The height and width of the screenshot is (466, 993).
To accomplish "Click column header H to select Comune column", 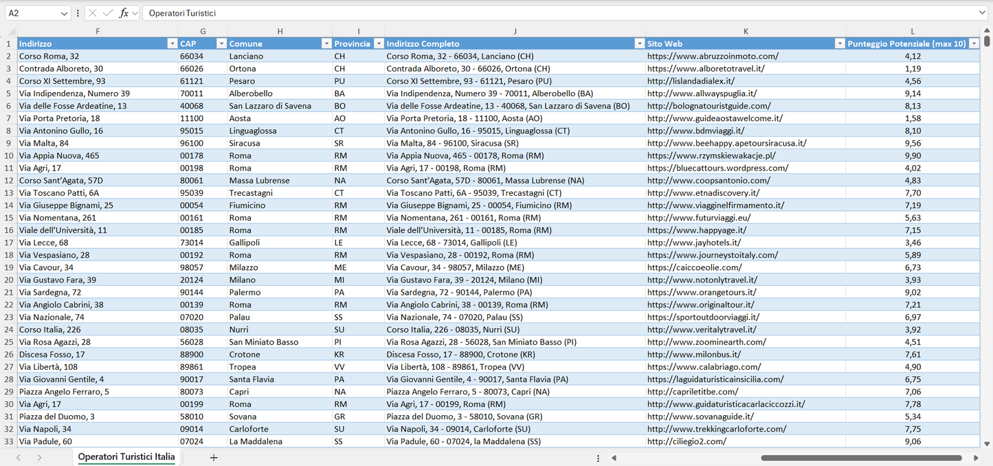I will (280, 31).
